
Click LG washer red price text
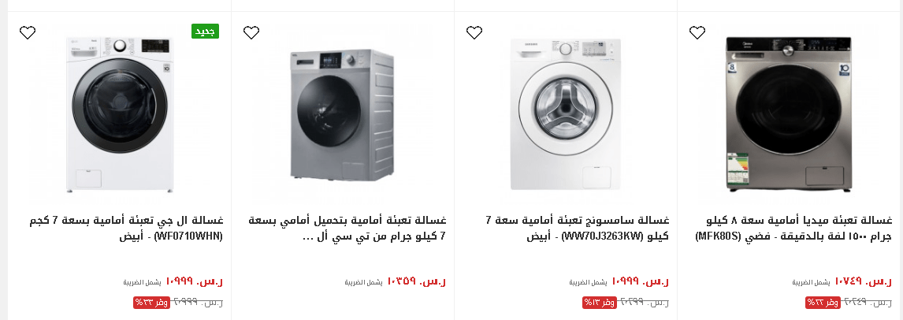point(194,281)
